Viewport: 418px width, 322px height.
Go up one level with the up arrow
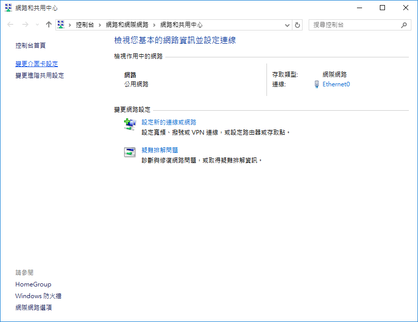[x=49, y=24]
